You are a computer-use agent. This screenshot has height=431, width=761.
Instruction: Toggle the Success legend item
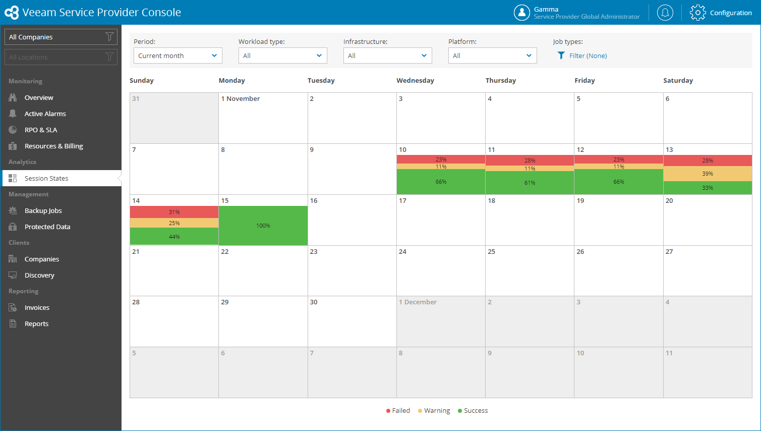473,410
